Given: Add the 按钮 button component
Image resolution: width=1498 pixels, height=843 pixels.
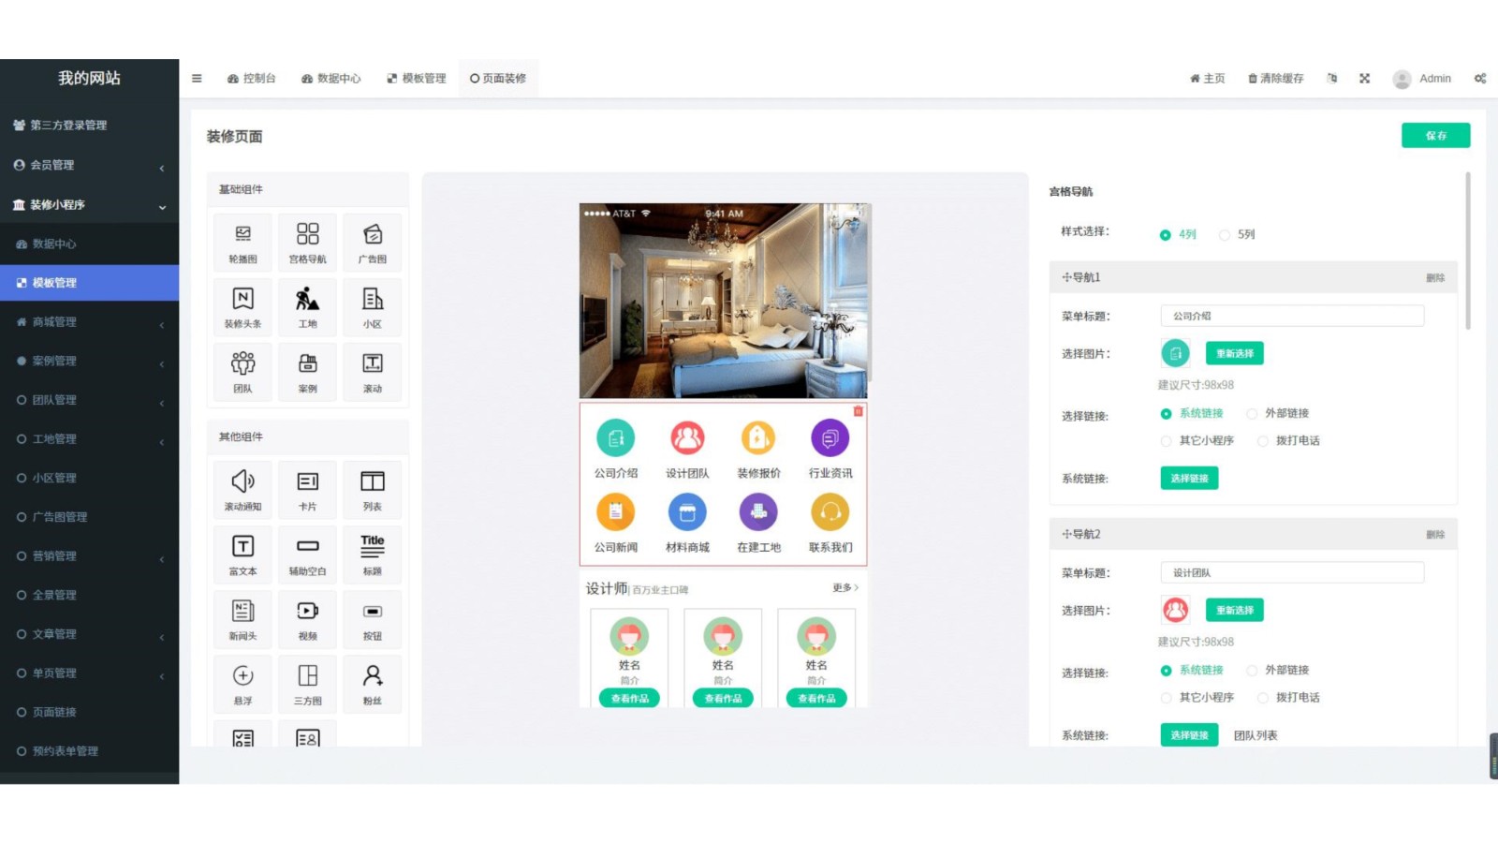Looking at the screenshot, I should pyautogui.click(x=373, y=618).
